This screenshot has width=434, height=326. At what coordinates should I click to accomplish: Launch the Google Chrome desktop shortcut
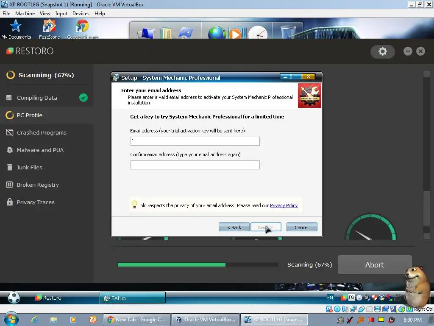point(82,26)
